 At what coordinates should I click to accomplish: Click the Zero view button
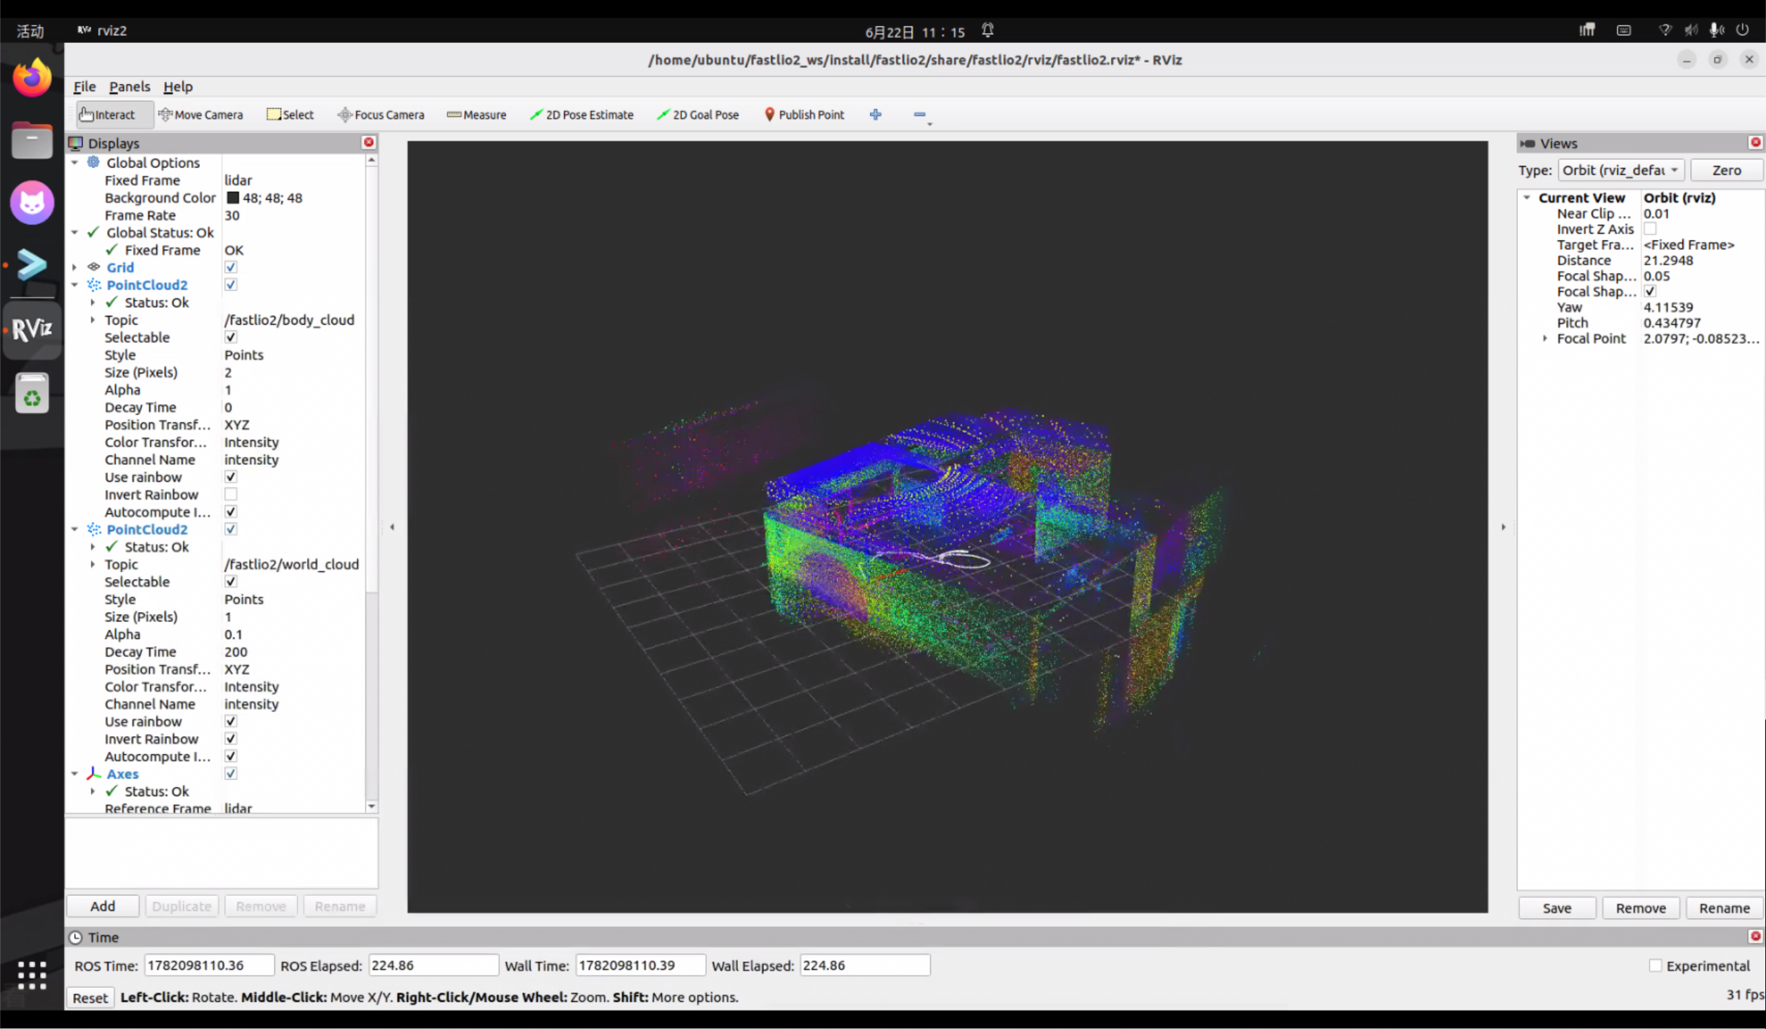point(1726,170)
